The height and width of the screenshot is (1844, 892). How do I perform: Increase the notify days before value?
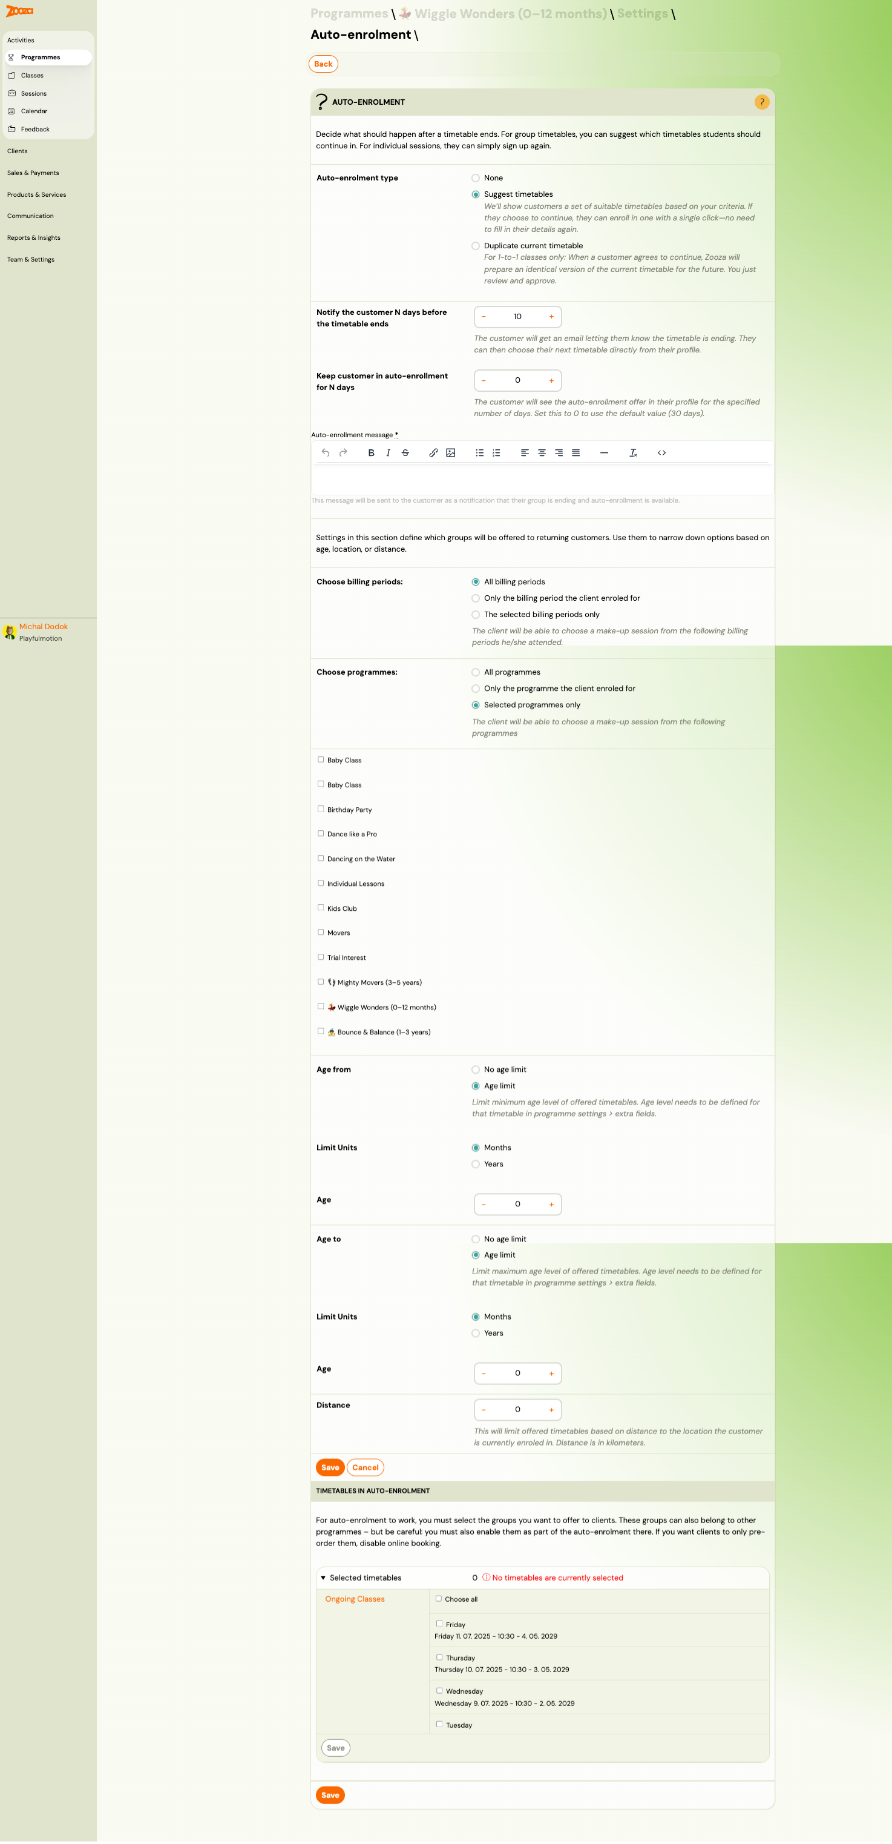[x=551, y=316]
